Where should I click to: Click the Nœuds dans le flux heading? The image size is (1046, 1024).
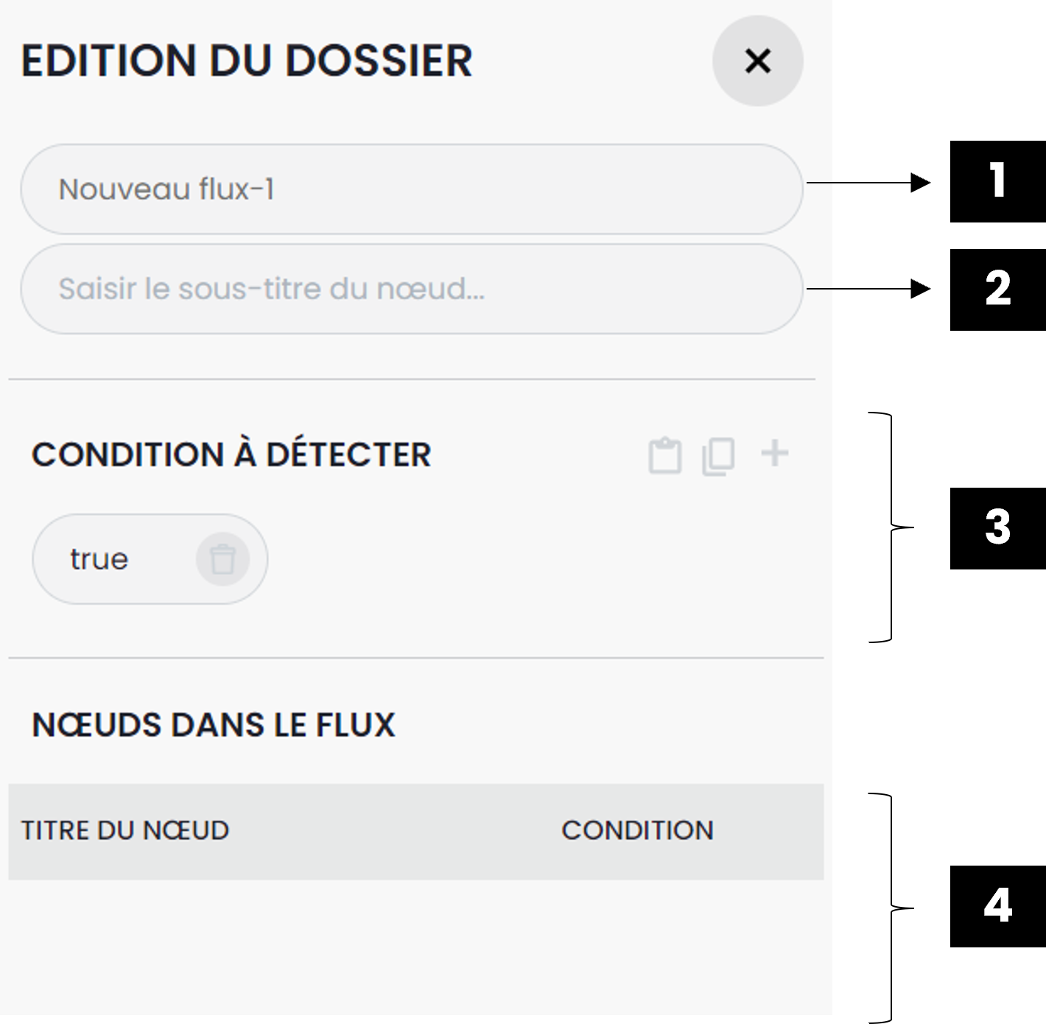pyautogui.click(x=214, y=725)
